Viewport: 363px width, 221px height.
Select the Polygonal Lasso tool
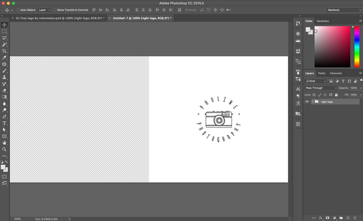pos(4,38)
